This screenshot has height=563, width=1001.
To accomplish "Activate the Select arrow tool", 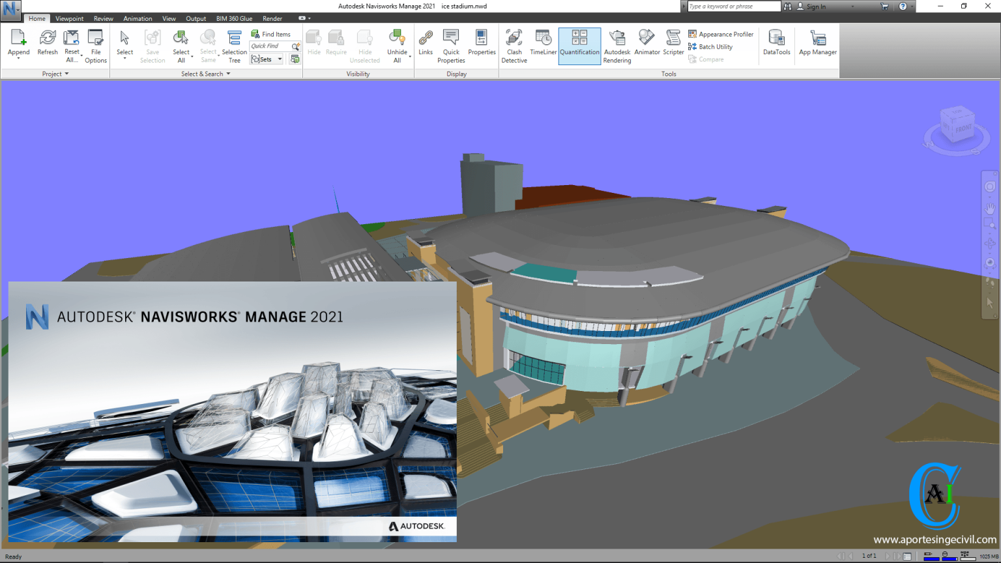I will tap(124, 38).
